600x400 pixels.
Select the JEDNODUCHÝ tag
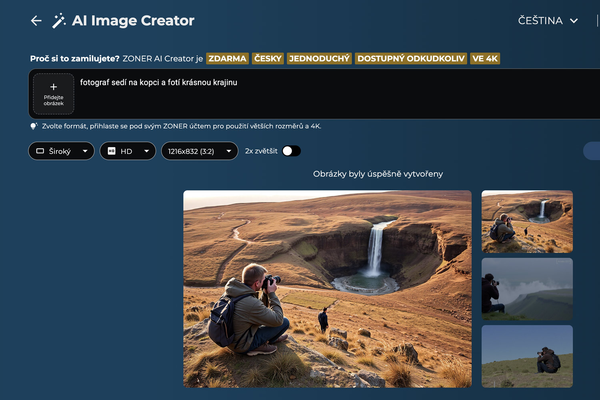click(x=319, y=59)
